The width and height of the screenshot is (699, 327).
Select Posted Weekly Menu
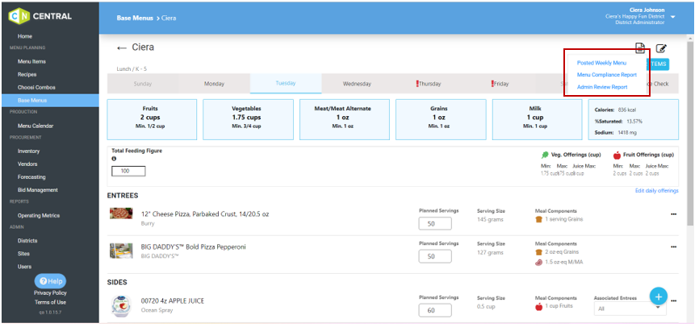click(601, 63)
